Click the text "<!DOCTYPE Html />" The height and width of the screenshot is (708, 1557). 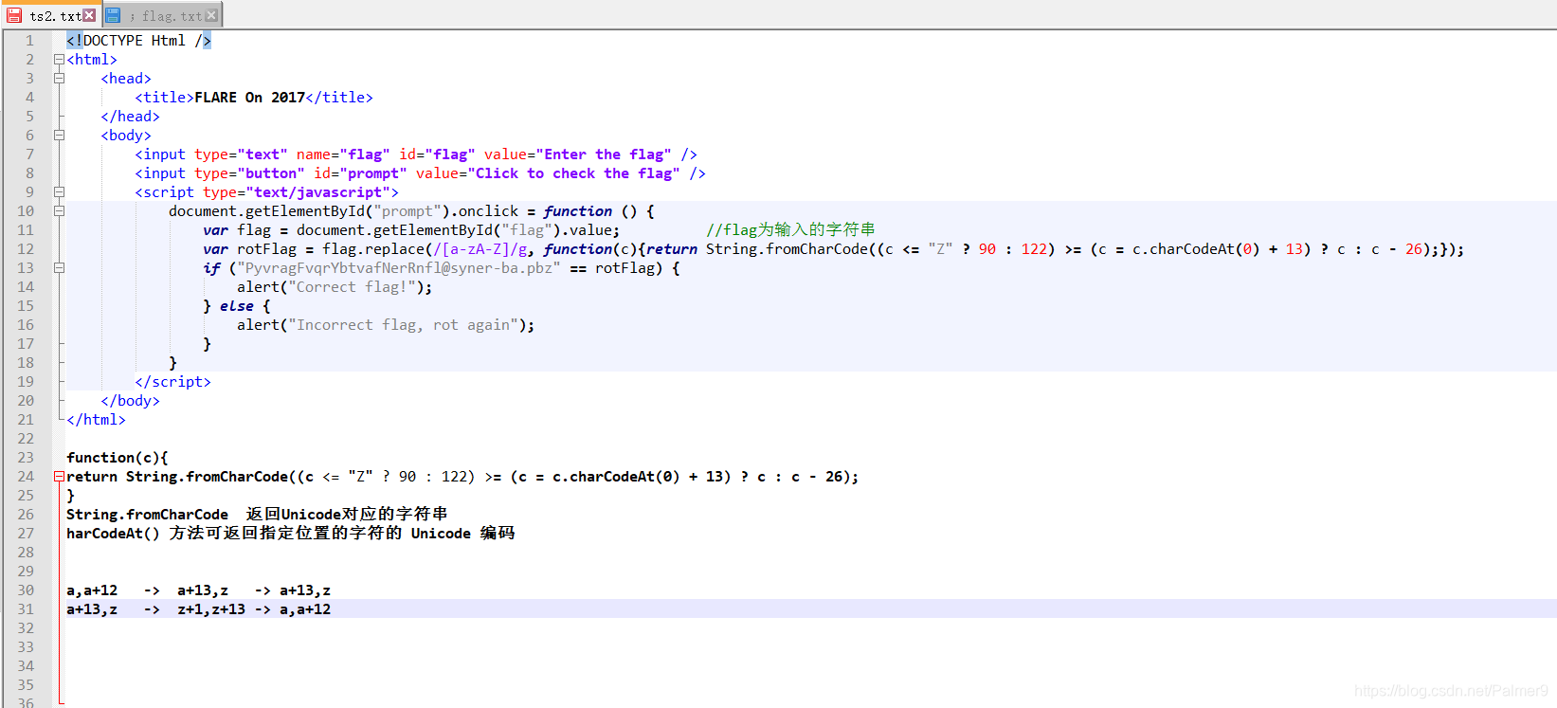[x=138, y=41]
